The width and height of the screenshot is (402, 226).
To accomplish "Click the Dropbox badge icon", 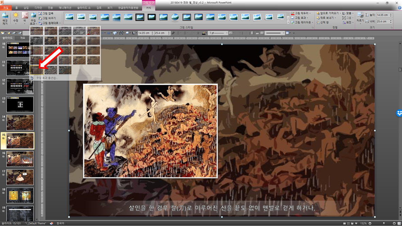I will 399,113.
